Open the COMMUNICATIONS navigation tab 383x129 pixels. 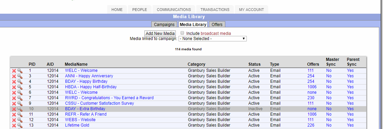tap(174, 10)
